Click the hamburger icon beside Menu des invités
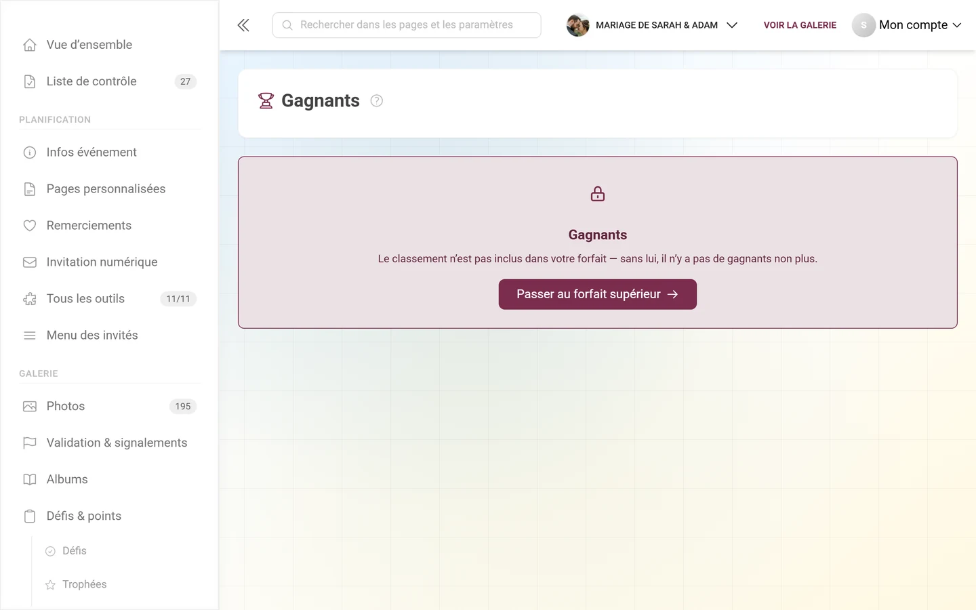 [30, 335]
